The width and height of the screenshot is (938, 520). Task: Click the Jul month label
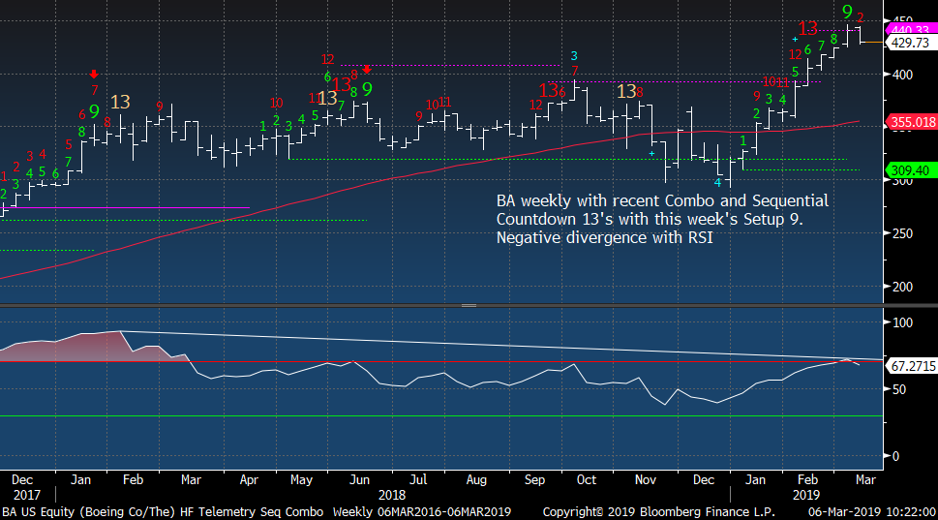pyautogui.click(x=418, y=480)
